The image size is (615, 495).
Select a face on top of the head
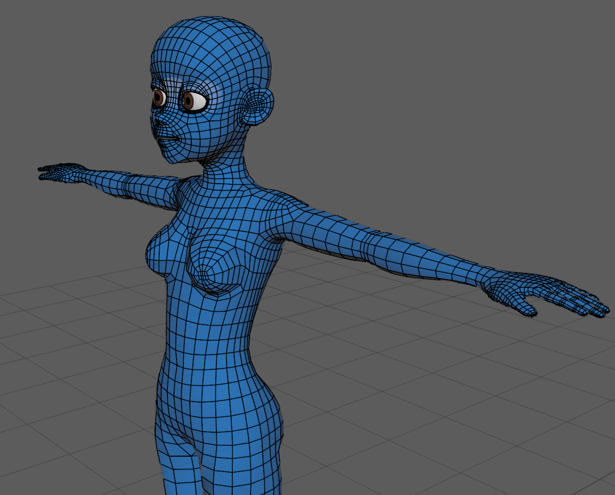point(214,36)
